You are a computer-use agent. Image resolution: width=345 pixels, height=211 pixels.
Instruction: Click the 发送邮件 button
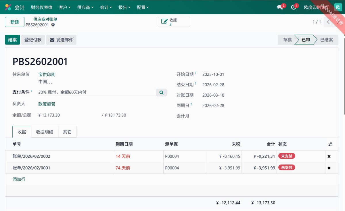[x=62, y=40]
